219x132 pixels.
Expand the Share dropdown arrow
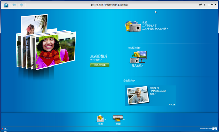pyautogui.click(x=105, y=120)
